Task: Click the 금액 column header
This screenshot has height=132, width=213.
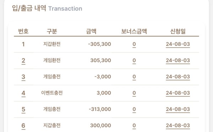Action: point(91,31)
